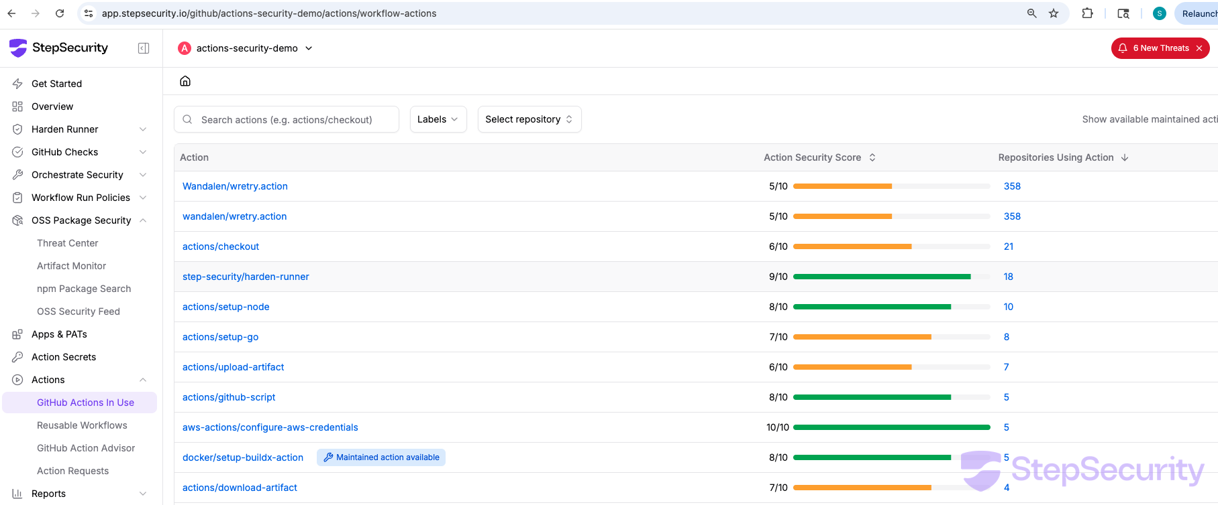Click the home breadcrumb icon

click(x=185, y=81)
